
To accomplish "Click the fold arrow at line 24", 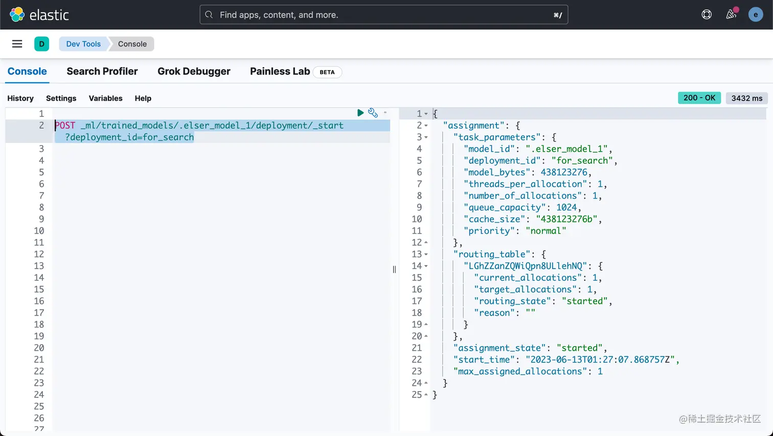I will 426,383.
